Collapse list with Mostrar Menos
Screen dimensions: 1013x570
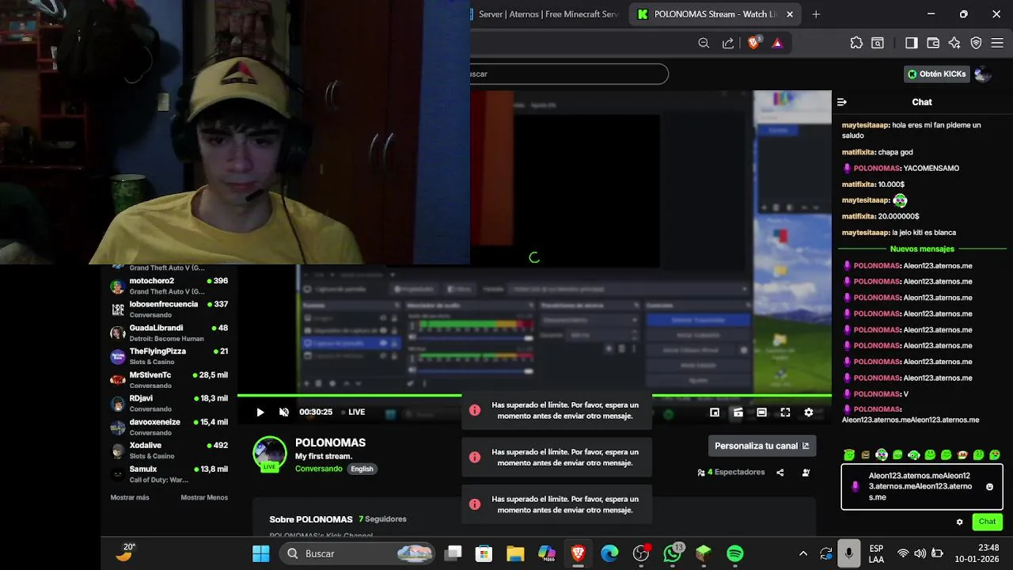[x=204, y=498]
